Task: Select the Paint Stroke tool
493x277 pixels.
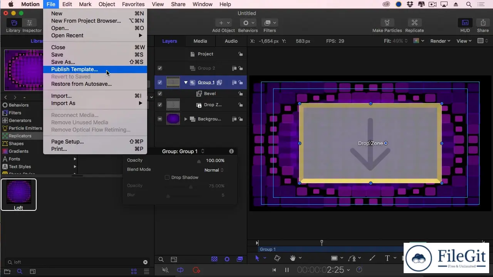Action: pyautogui.click(x=372, y=258)
